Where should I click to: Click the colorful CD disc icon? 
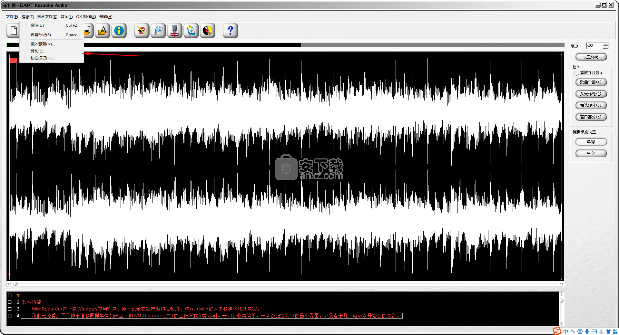(208, 31)
